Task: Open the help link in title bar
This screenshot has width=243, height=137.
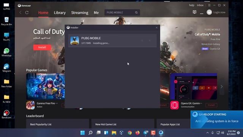Action: click(x=191, y=5)
